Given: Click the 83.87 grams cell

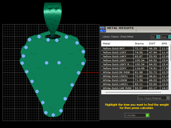Looking at the screenshot, I should 140,56.
